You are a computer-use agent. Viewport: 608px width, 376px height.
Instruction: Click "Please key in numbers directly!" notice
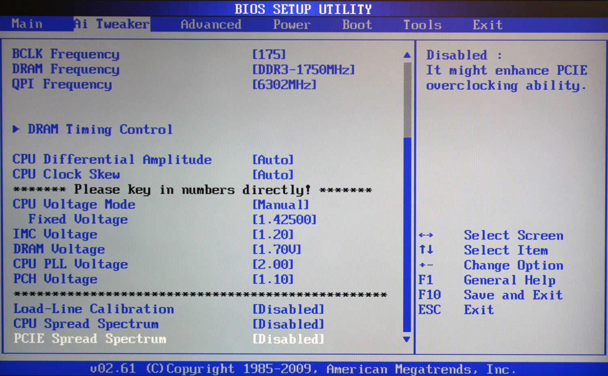point(192,190)
